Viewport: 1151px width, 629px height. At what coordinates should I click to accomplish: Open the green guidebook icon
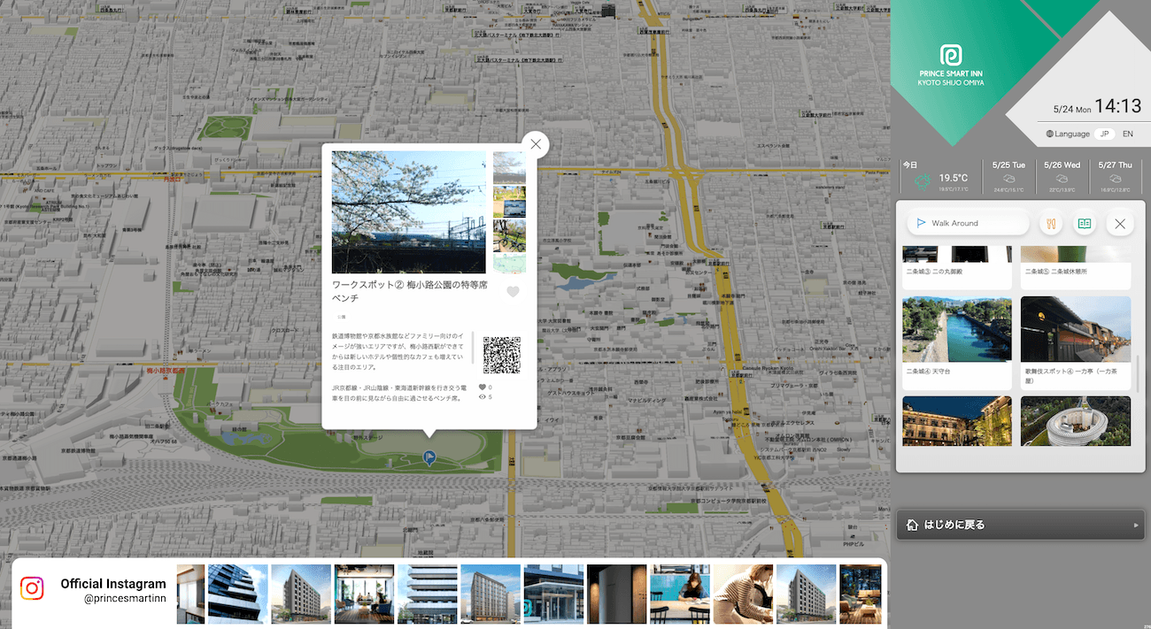click(x=1084, y=223)
